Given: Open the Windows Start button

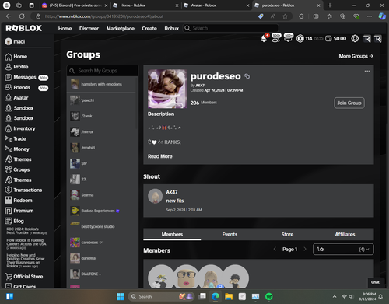Looking at the screenshot, I should pos(121,296).
